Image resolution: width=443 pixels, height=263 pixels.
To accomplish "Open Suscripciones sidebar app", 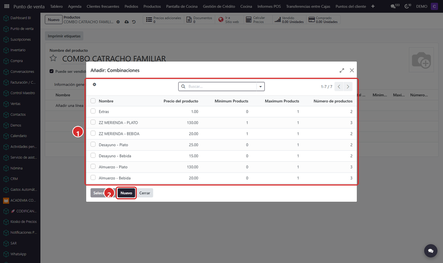I will coord(20,39).
